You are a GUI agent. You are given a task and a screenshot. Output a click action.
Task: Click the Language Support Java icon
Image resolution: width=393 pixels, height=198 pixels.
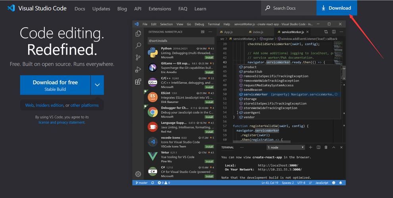[153, 127]
